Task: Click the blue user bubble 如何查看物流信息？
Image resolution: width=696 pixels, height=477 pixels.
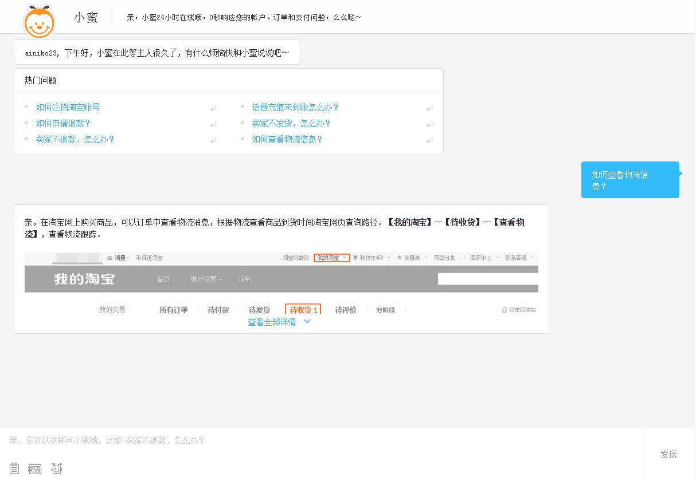Action: click(x=630, y=180)
